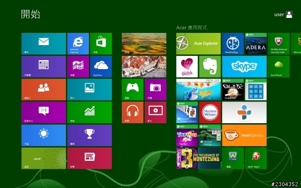Open the Travel tile showing rooftop city photo
This screenshot has width=301, height=188.
tap(144, 67)
